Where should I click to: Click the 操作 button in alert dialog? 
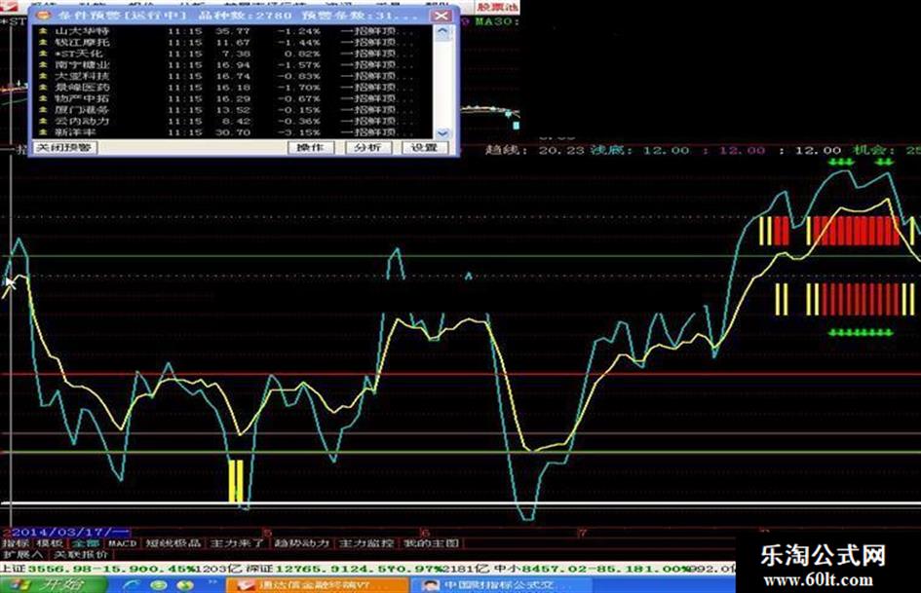click(x=311, y=147)
